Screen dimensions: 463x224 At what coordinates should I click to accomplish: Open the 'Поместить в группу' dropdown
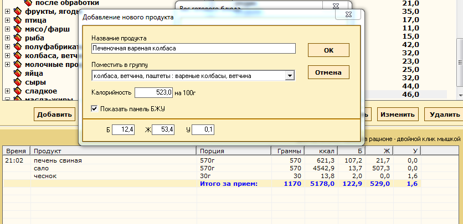290,76
